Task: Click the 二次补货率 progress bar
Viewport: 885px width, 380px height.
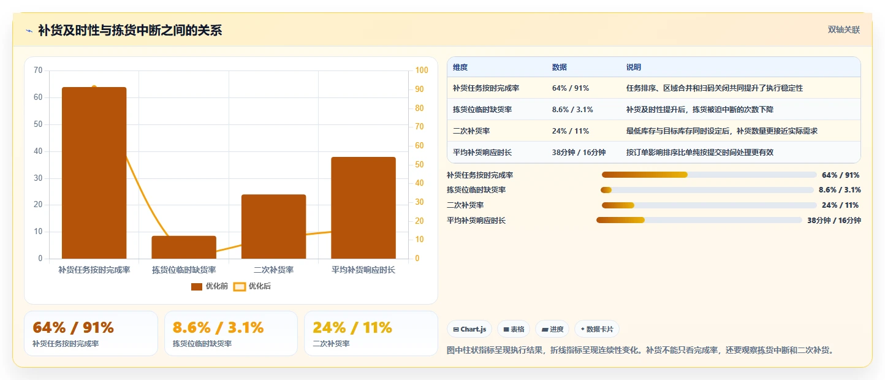Action: tap(709, 205)
